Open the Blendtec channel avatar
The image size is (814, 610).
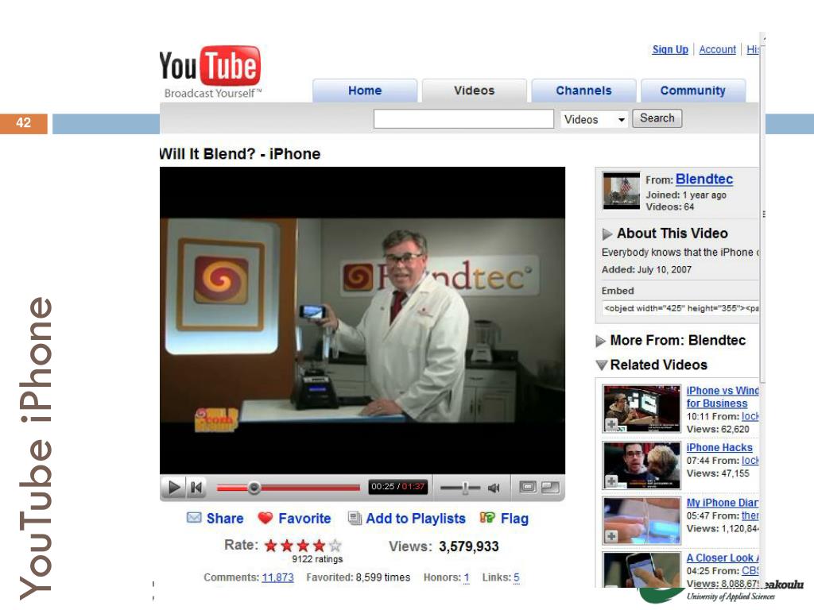pyautogui.click(x=622, y=191)
